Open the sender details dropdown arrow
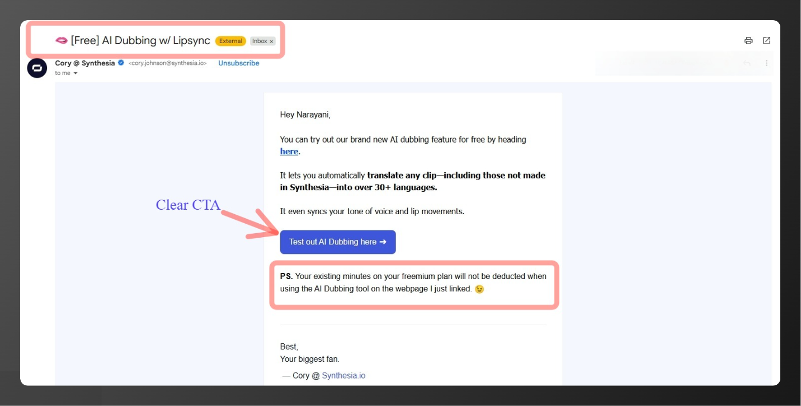 76,73
